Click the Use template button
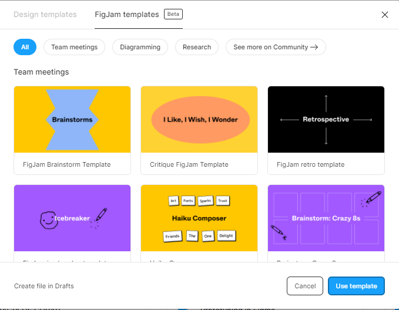This screenshot has height=310, width=399. tap(356, 286)
